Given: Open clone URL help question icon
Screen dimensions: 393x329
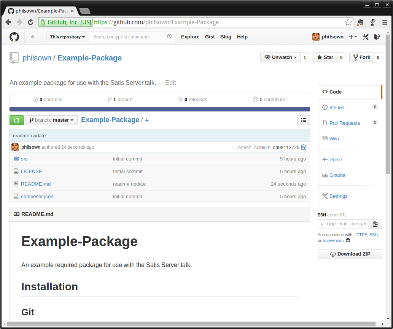Looking at the screenshot, I should pos(348,240).
